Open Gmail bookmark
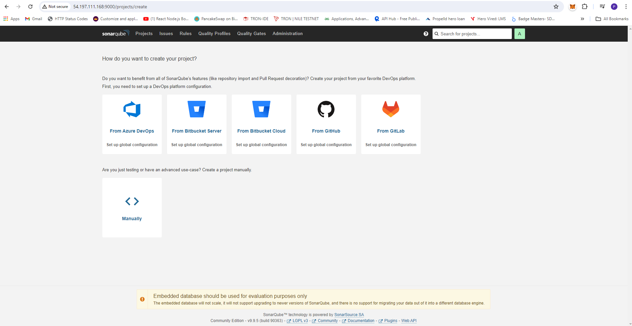Screen dimensions: 632x326 point(34,19)
